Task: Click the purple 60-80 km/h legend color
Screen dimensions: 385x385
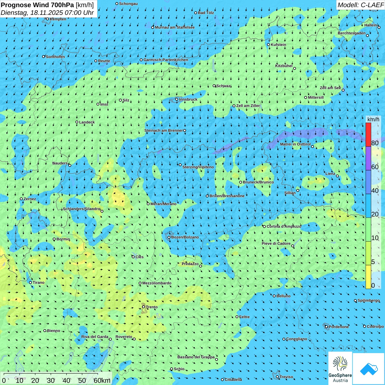Action: (x=368, y=158)
